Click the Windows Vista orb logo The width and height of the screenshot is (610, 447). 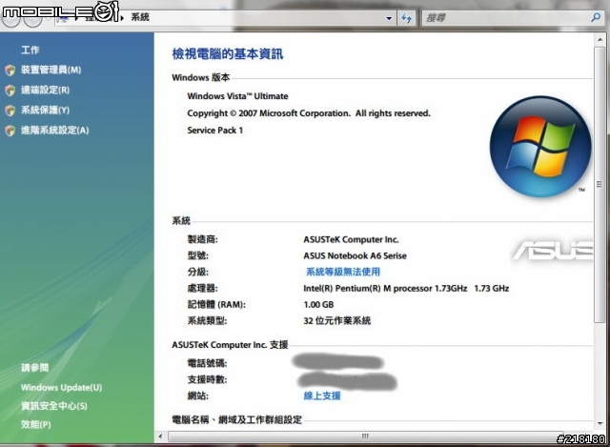click(540, 147)
